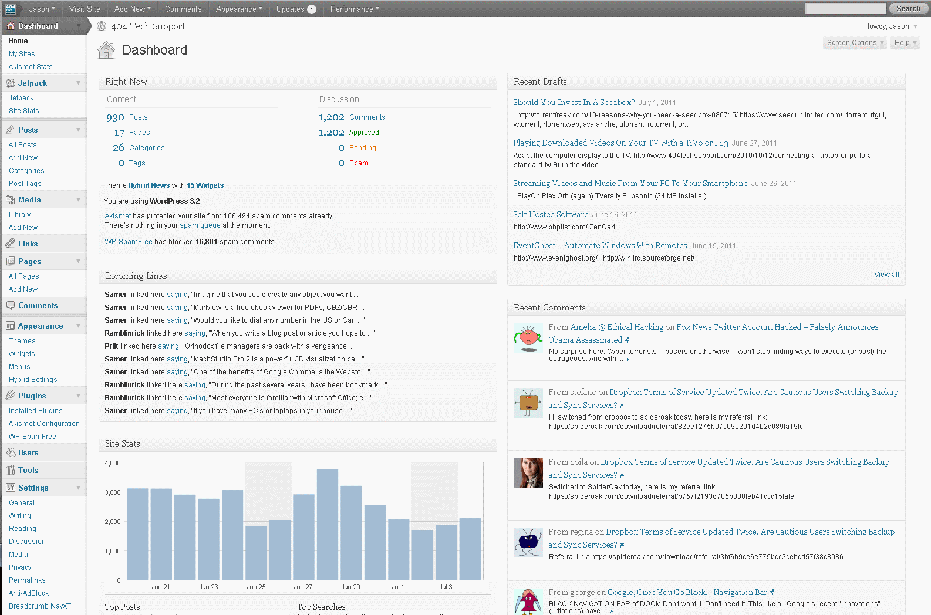Click the Spam comments link in Discussion

click(359, 163)
